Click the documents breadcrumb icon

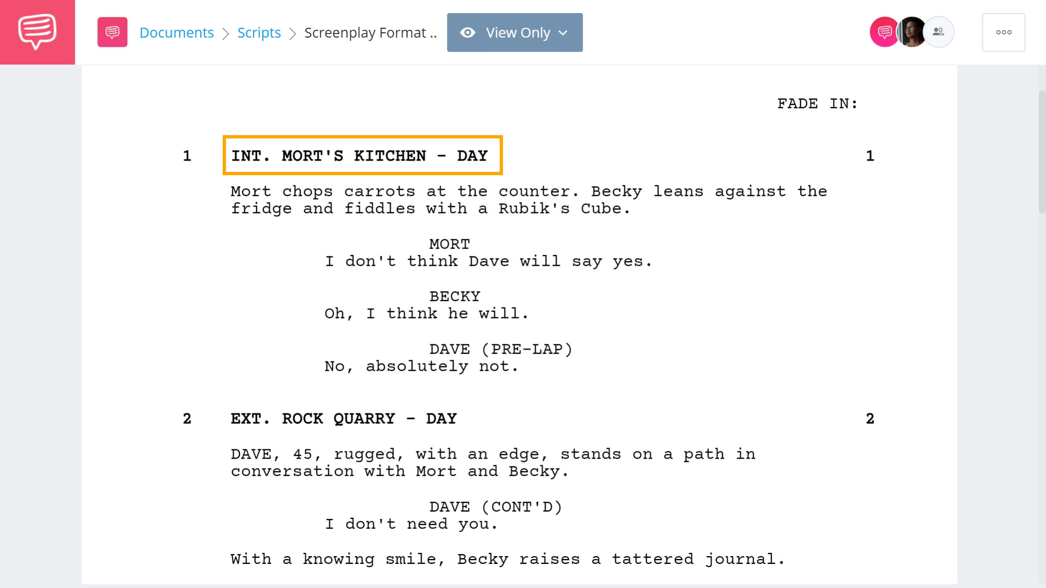(x=112, y=32)
